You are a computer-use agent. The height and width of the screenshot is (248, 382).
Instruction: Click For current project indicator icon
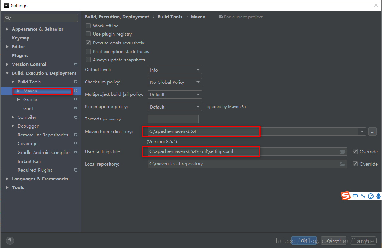coord(221,17)
